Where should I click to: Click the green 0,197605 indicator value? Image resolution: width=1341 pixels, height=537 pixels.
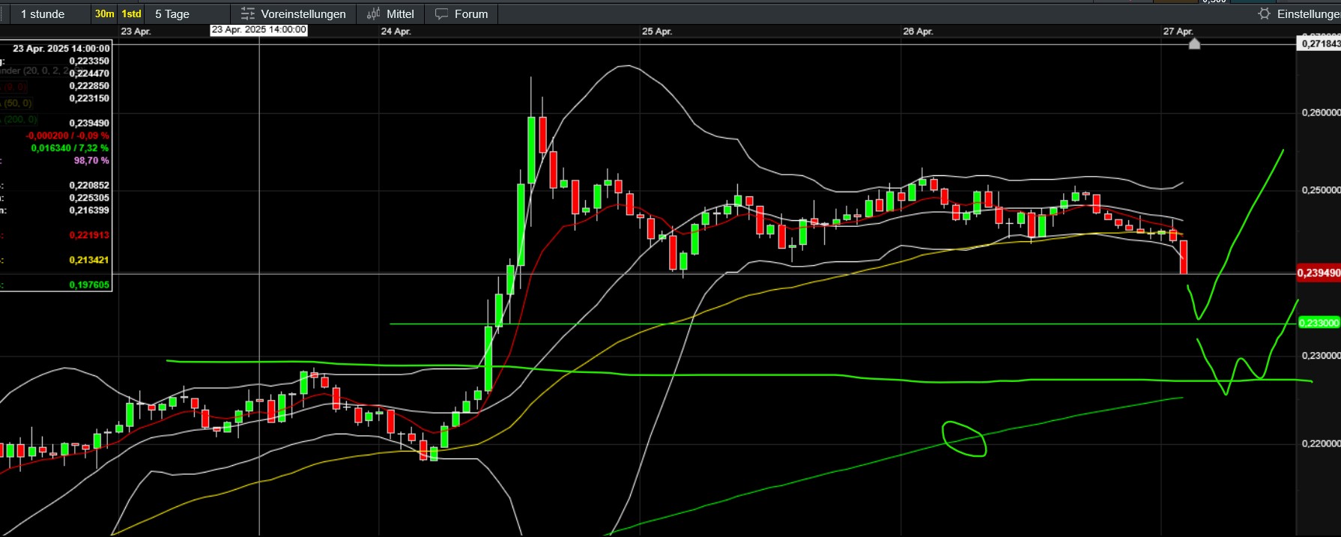tap(89, 285)
